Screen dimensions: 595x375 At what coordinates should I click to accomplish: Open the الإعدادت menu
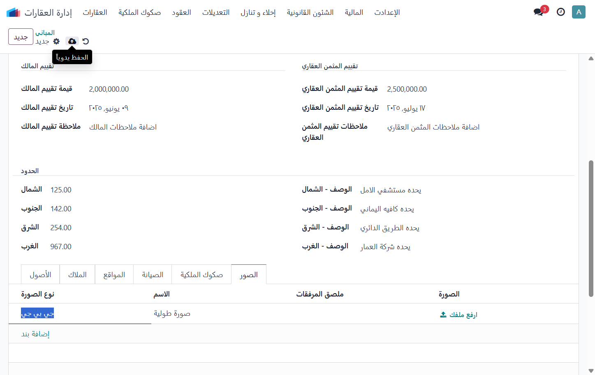click(387, 12)
